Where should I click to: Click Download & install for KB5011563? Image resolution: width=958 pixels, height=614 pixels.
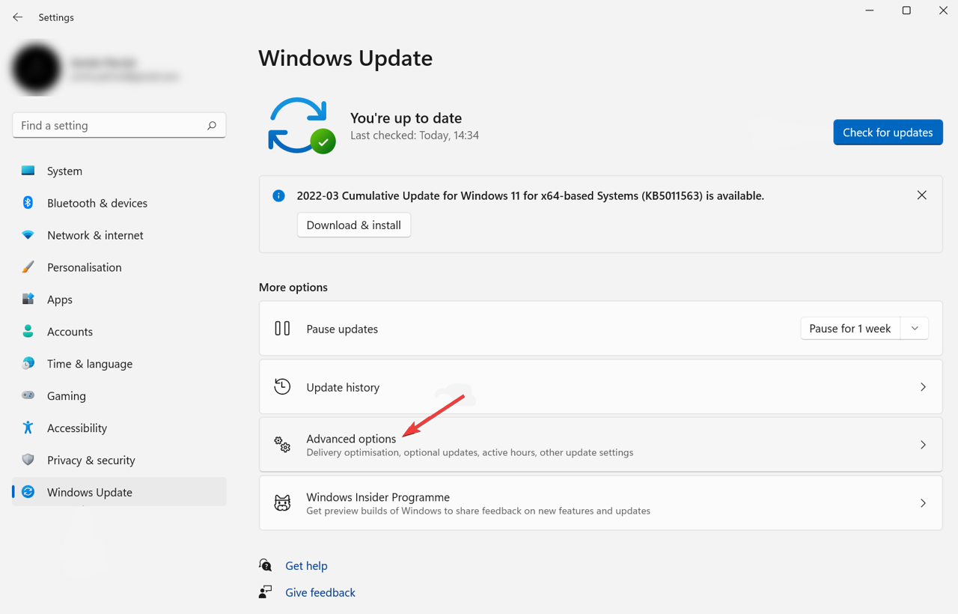pos(353,225)
